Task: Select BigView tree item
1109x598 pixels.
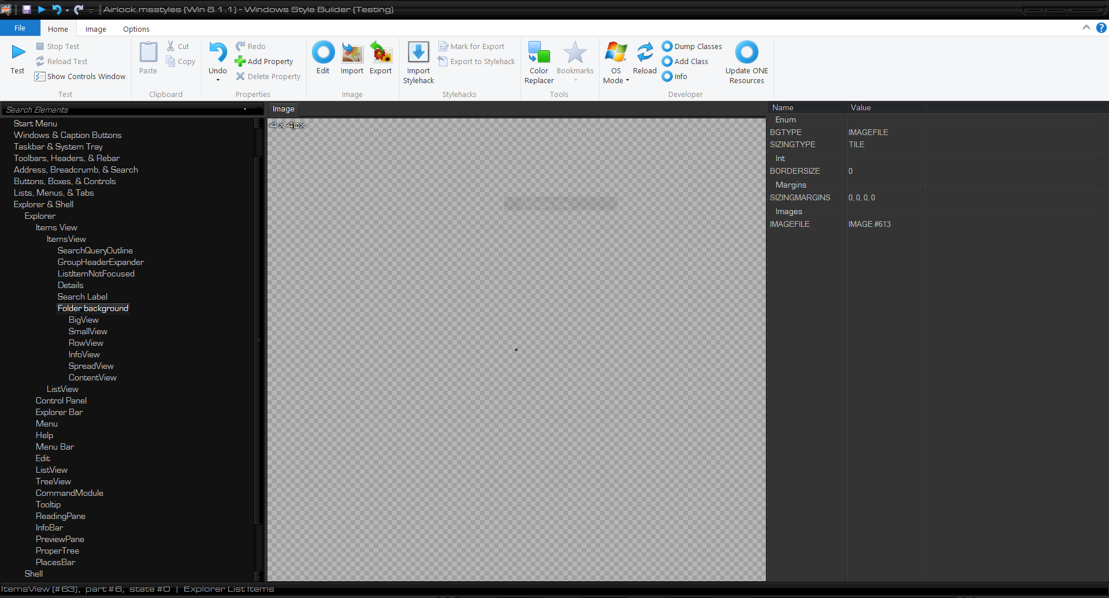Action: click(x=84, y=320)
